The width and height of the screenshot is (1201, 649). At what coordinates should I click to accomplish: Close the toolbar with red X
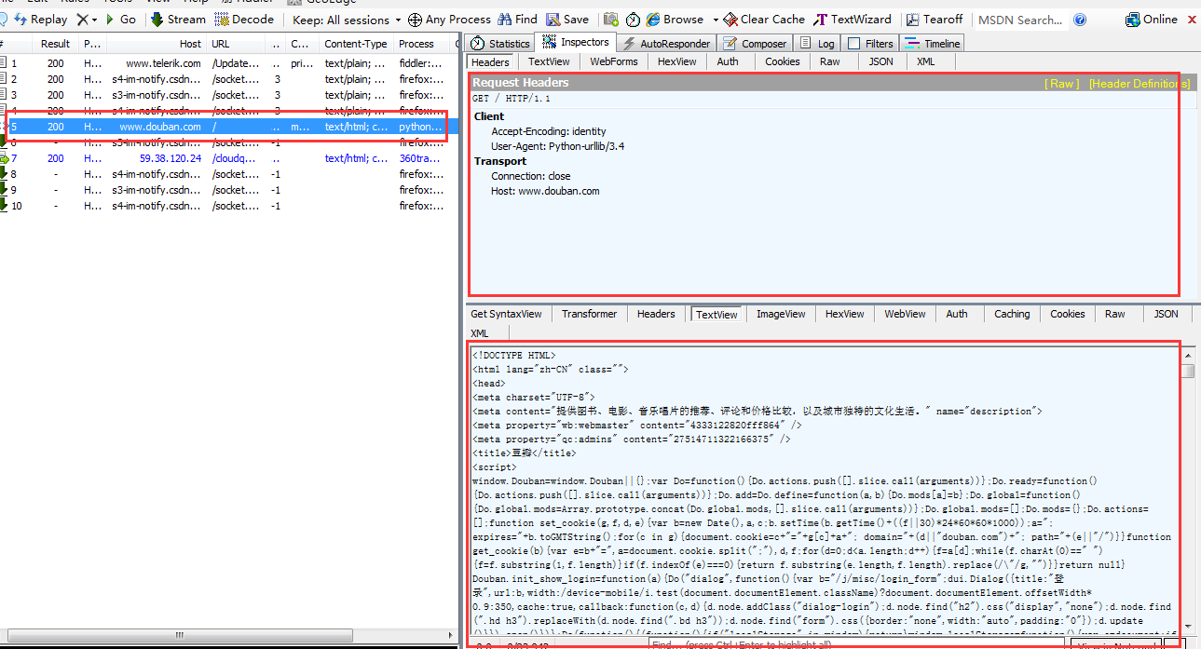tap(1193, 19)
